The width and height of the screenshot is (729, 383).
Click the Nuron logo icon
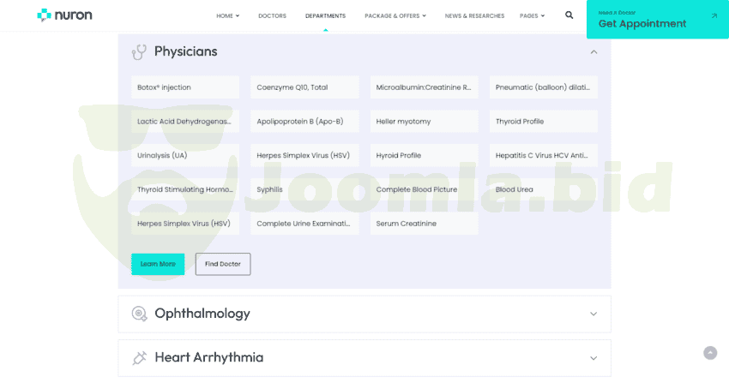coord(44,15)
